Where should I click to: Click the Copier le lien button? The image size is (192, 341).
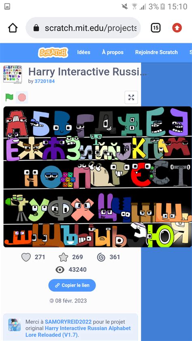[72, 286]
